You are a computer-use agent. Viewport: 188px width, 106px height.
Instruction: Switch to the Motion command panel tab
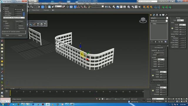160,15
